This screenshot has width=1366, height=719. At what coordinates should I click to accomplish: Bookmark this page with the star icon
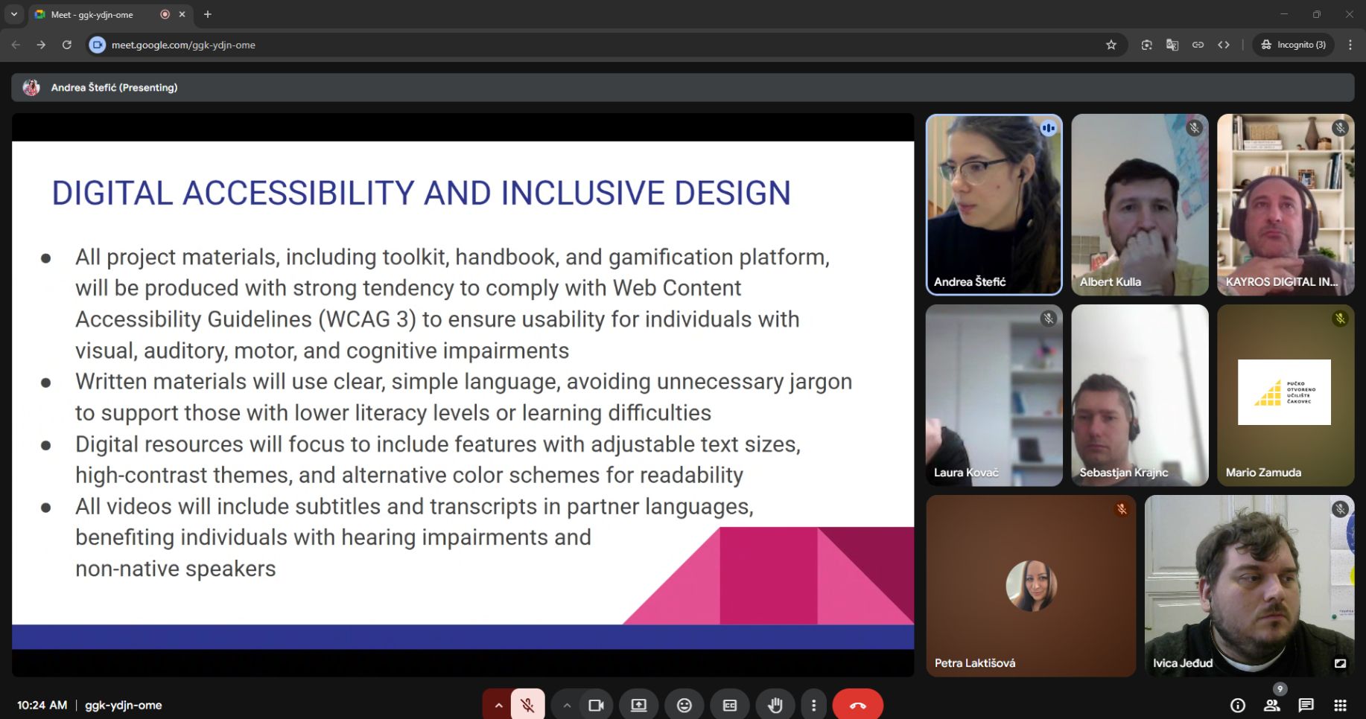pyautogui.click(x=1111, y=45)
